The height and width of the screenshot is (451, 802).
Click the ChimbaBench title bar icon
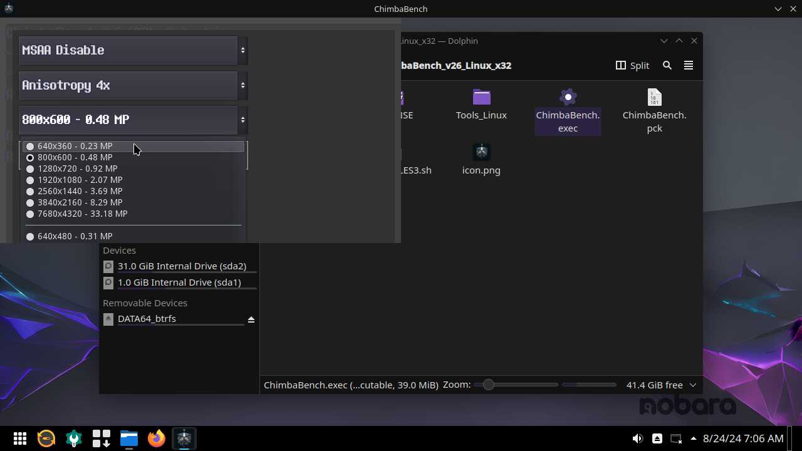click(x=9, y=9)
